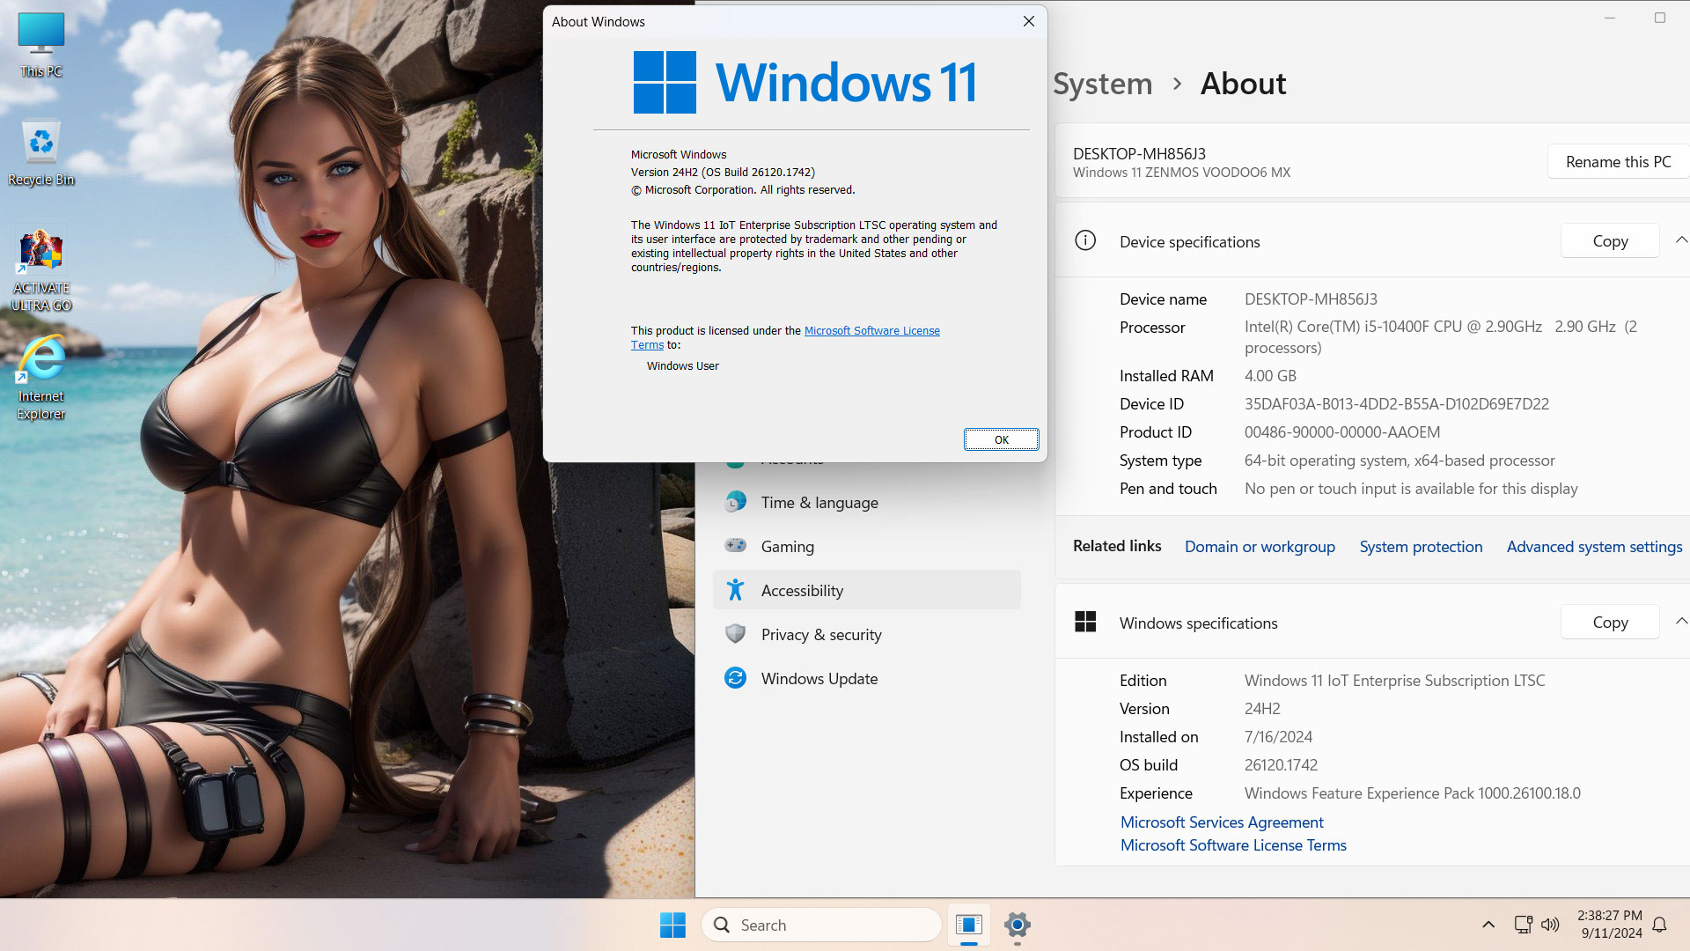This screenshot has height=951, width=1690.
Task: Click the Edition value IoT Enterprise Subscription LTSC
Action: click(1394, 681)
